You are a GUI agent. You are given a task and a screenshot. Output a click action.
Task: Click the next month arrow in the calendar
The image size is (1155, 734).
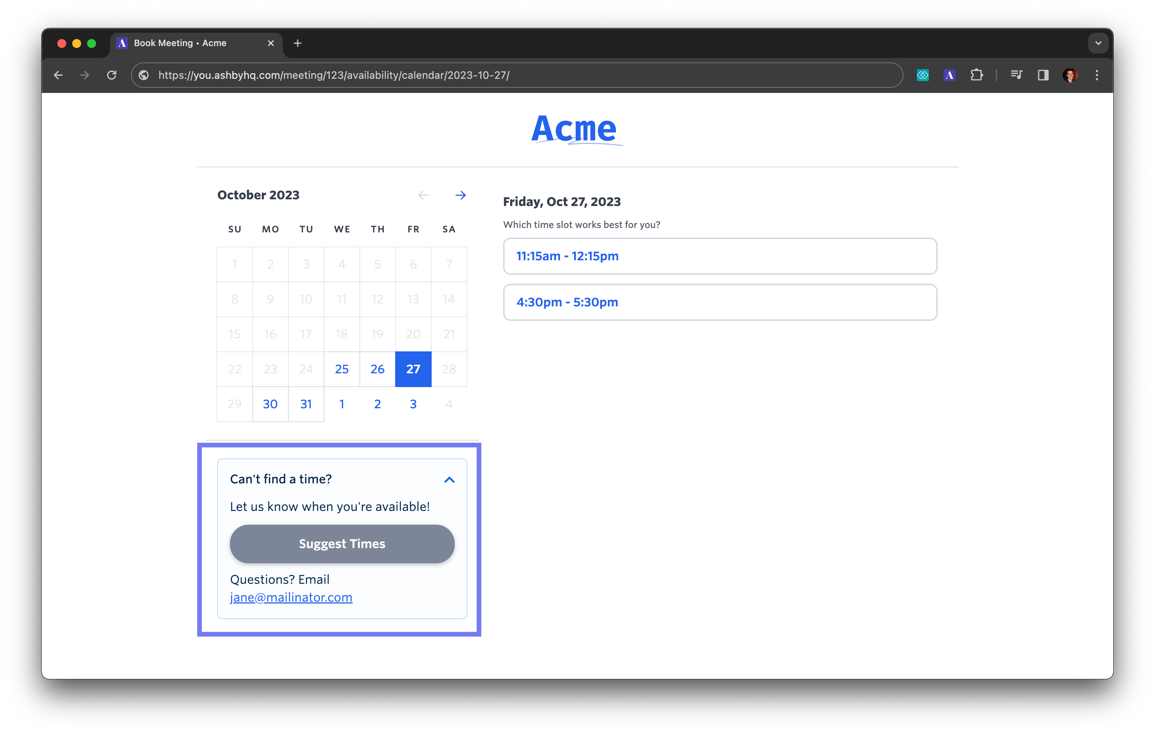tap(460, 195)
